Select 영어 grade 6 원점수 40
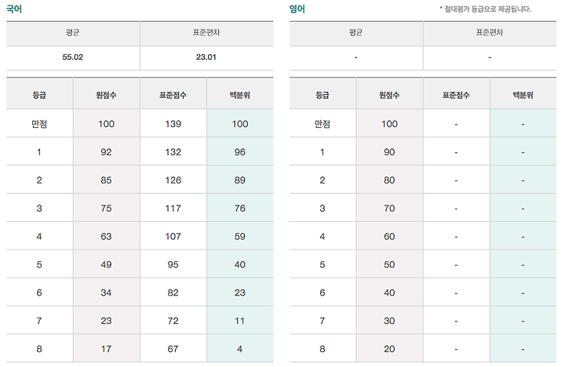The height and width of the screenshot is (367, 565). pyautogui.click(x=389, y=293)
